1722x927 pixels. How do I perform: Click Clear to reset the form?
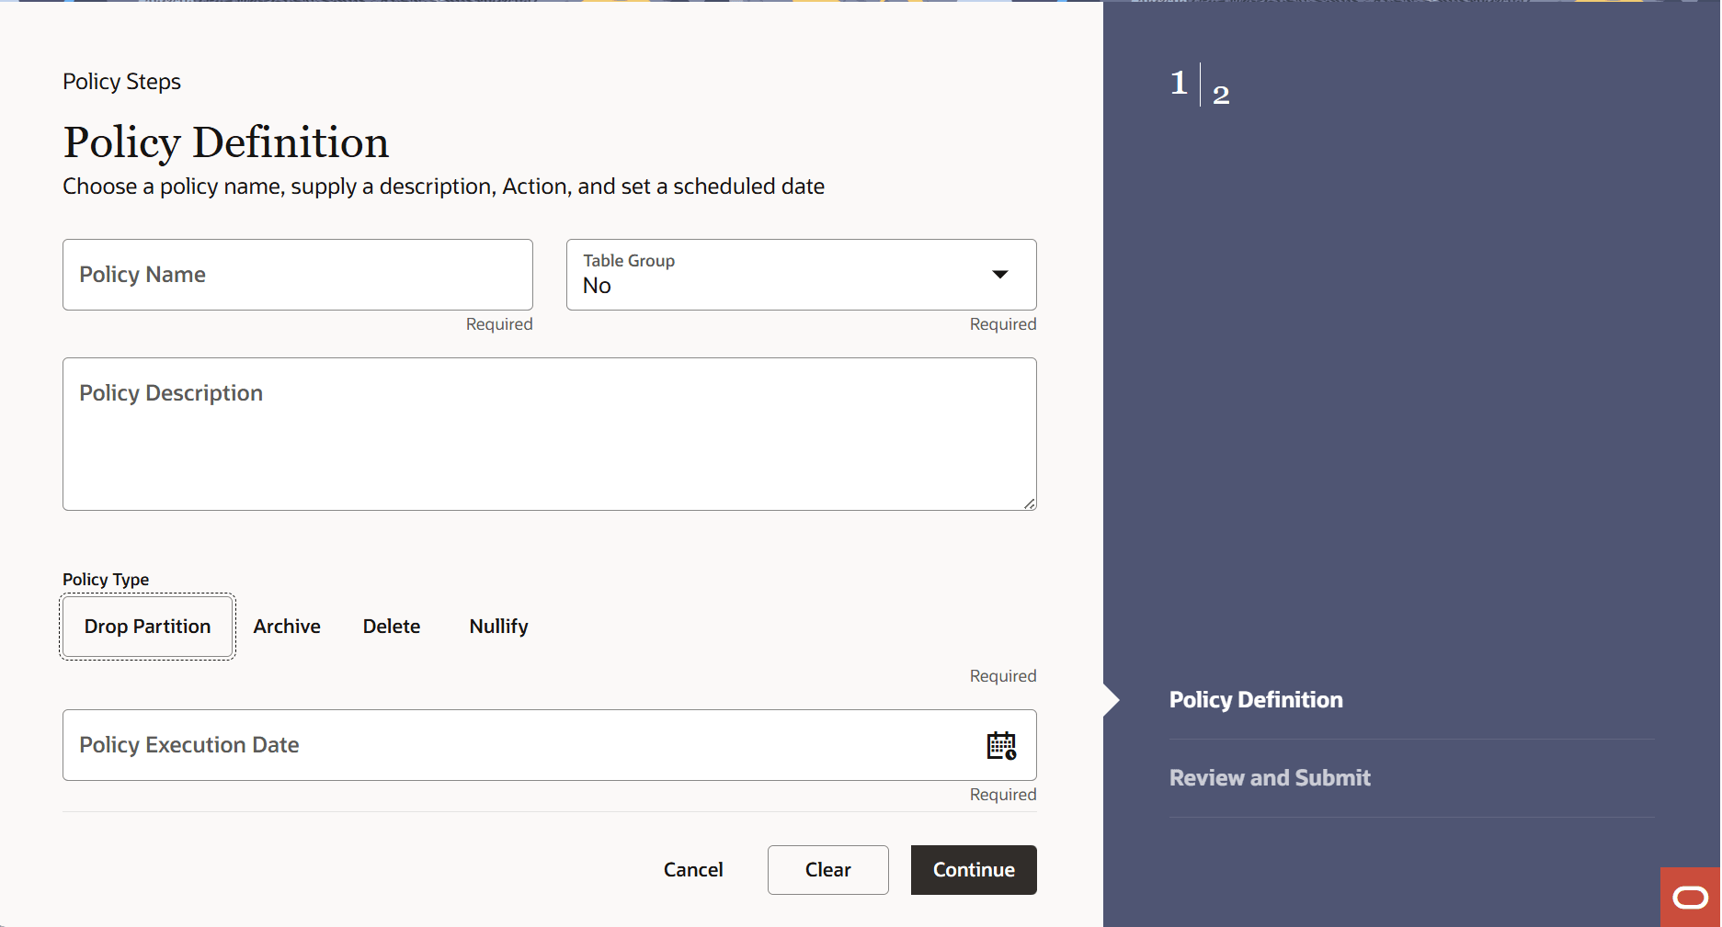click(827, 869)
